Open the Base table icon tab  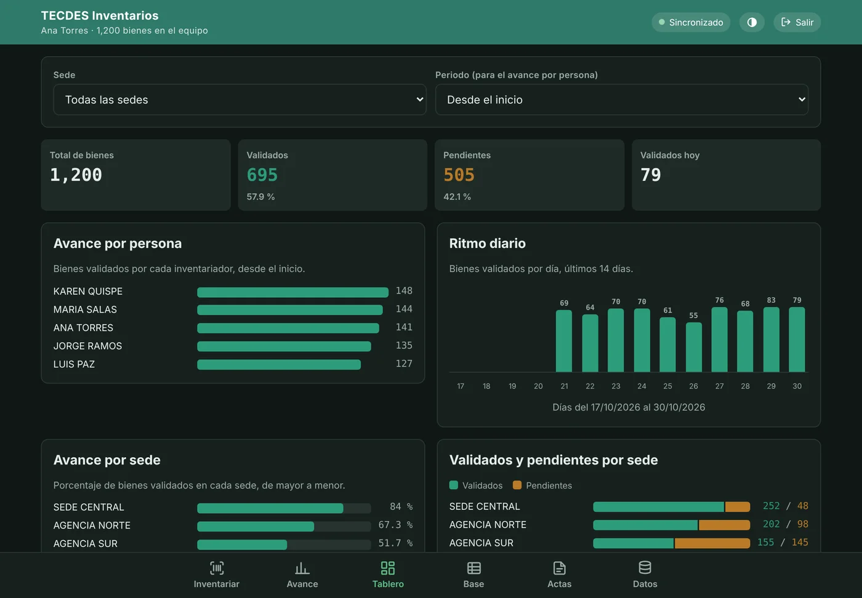[x=473, y=575]
